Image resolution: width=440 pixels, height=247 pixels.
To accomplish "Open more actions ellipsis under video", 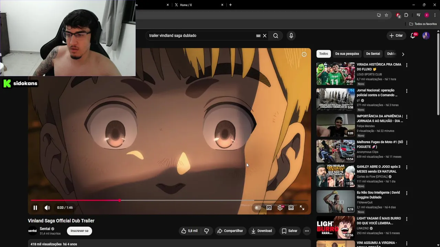I will 307,231.
